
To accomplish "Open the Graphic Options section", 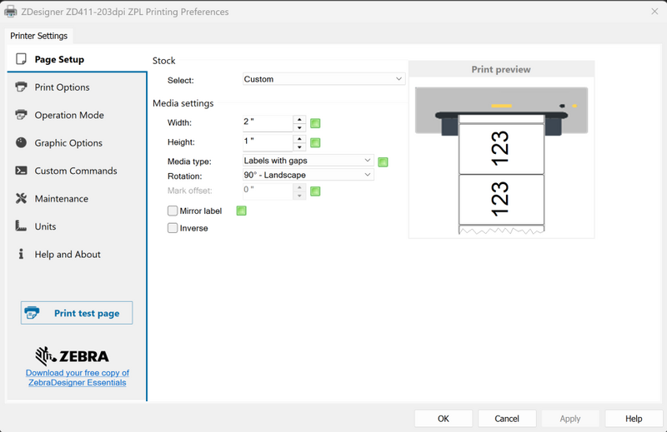I will [x=77, y=142].
